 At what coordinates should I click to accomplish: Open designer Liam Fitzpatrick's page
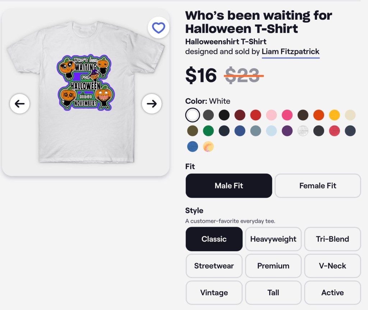tap(290, 52)
